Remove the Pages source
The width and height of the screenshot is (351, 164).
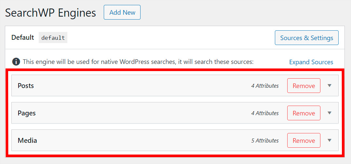pyautogui.click(x=304, y=113)
